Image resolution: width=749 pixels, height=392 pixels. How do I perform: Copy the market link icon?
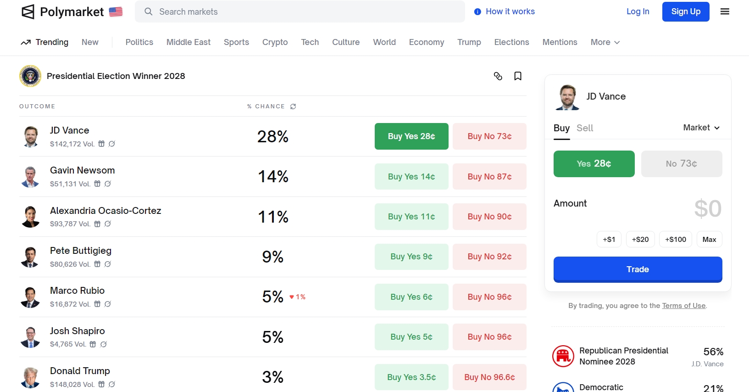(498, 76)
